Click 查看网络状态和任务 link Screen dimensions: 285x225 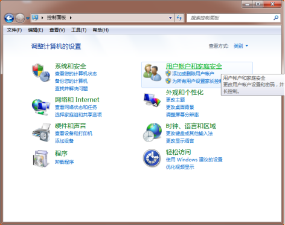tap(76, 107)
